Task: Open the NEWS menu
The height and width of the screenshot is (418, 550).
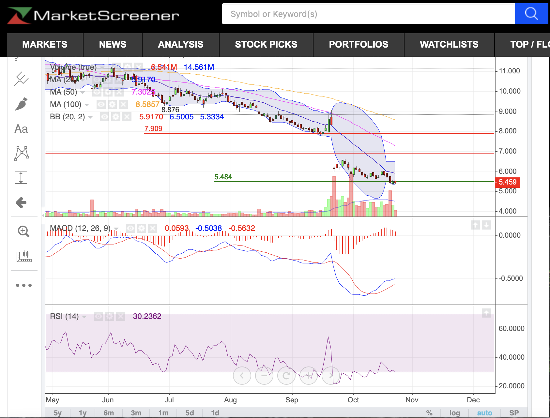Action: point(113,44)
